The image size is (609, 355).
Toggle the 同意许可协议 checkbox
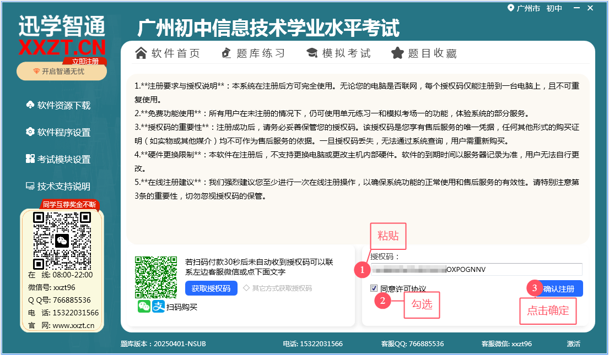point(374,288)
